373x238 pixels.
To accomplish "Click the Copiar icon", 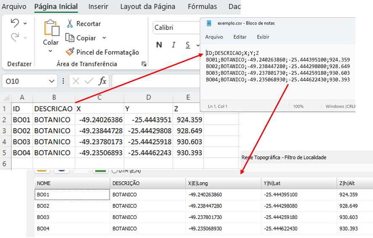I will [70, 38].
